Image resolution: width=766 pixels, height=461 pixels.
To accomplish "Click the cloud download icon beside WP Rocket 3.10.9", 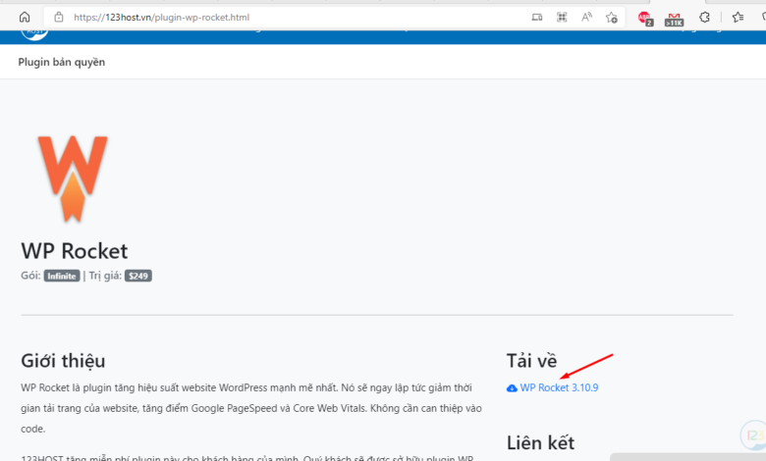I will (512, 388).
